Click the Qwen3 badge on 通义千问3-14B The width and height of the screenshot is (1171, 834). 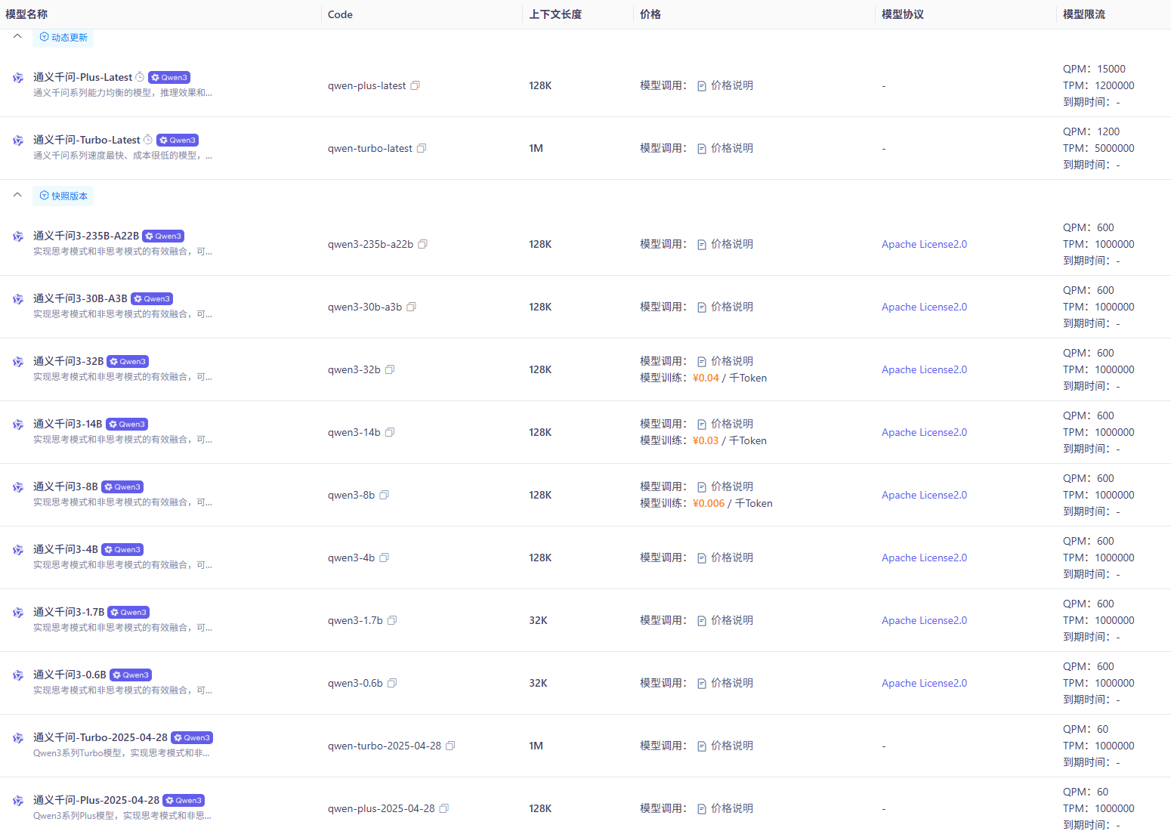pyautogui.click(x=127, y=425)
